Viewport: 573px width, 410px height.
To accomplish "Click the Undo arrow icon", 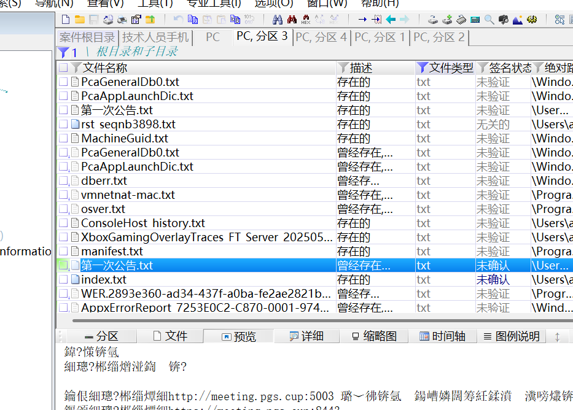I will coord(178,20).
